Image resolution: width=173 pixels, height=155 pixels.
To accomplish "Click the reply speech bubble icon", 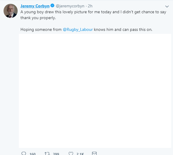I will pos(24,154).
